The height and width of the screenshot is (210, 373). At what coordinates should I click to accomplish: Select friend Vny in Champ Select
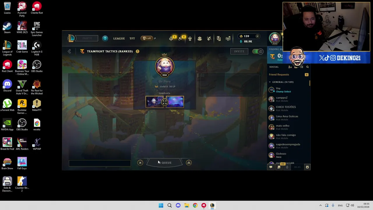tap(288, 90)
